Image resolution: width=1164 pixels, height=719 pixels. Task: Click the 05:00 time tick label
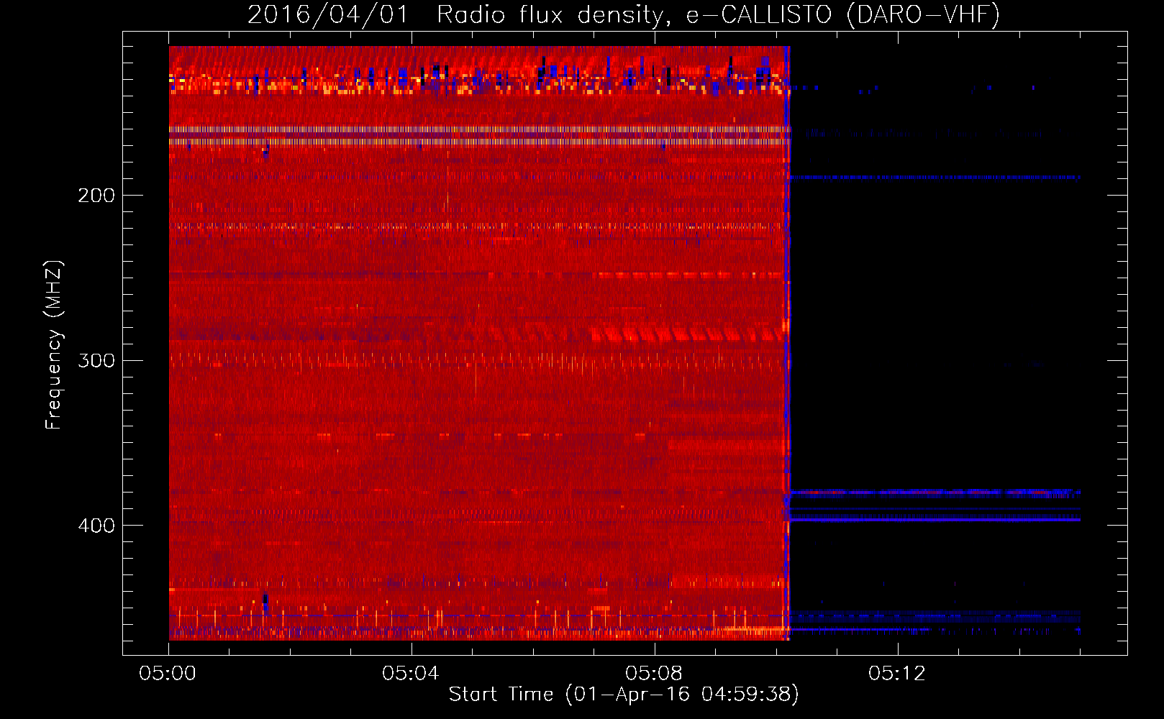click(168, 674)
